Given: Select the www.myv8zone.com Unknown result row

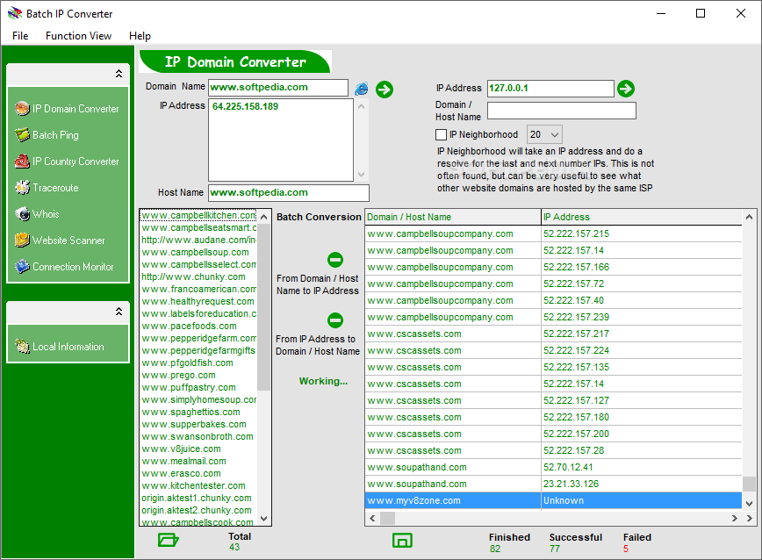Looking at the screenshot, I should coord(554,500).
